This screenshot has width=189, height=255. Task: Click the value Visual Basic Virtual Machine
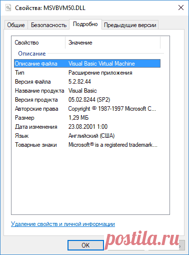[x=101, y=64]
